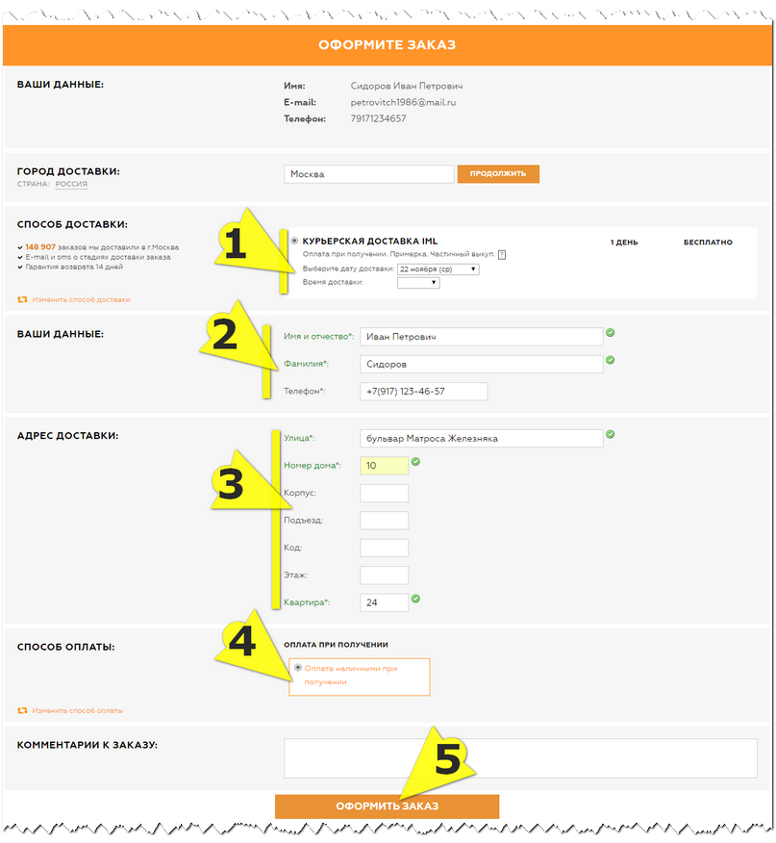Click the city input with Москва
Viewport: 776px width, 843px height.
tap(368, 173)
